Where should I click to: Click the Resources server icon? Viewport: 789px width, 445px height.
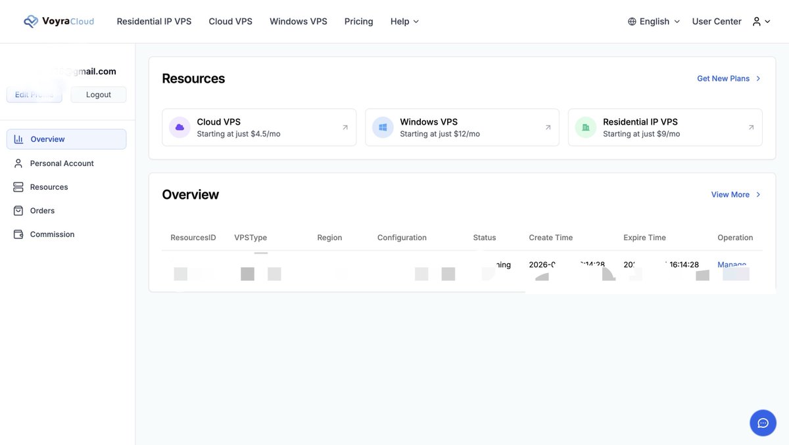pos(18,187)
